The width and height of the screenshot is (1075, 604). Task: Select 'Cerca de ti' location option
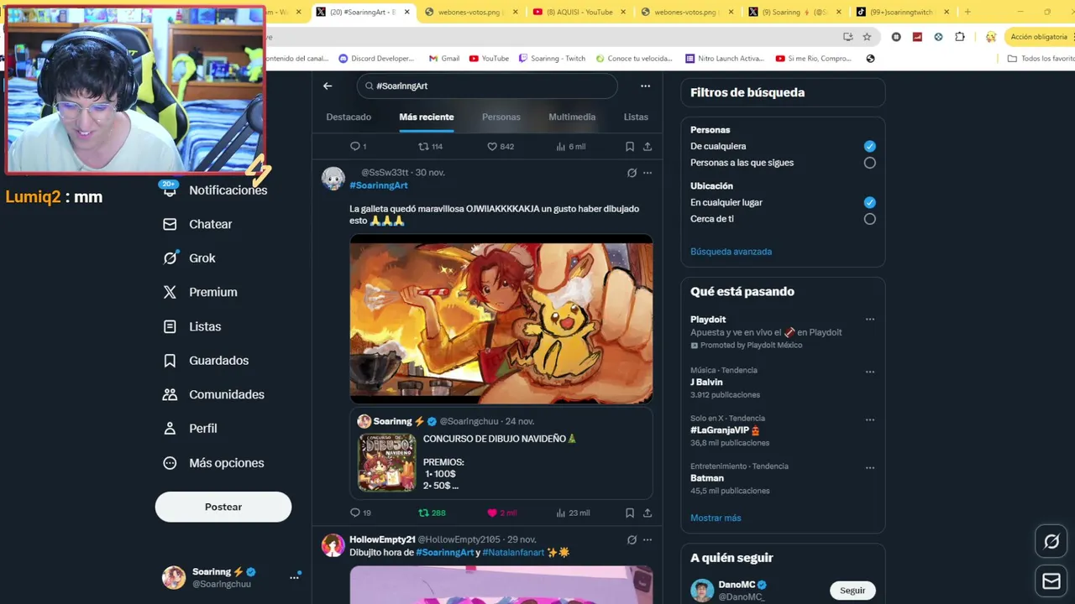click(869, 219)
